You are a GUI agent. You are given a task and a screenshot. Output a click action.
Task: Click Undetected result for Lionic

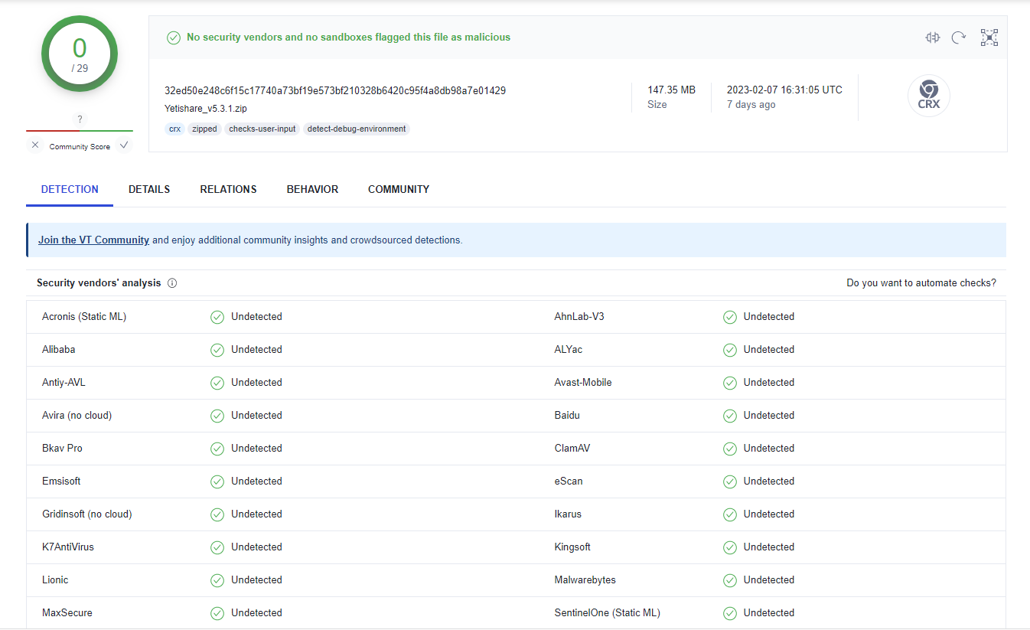point(256,580)
